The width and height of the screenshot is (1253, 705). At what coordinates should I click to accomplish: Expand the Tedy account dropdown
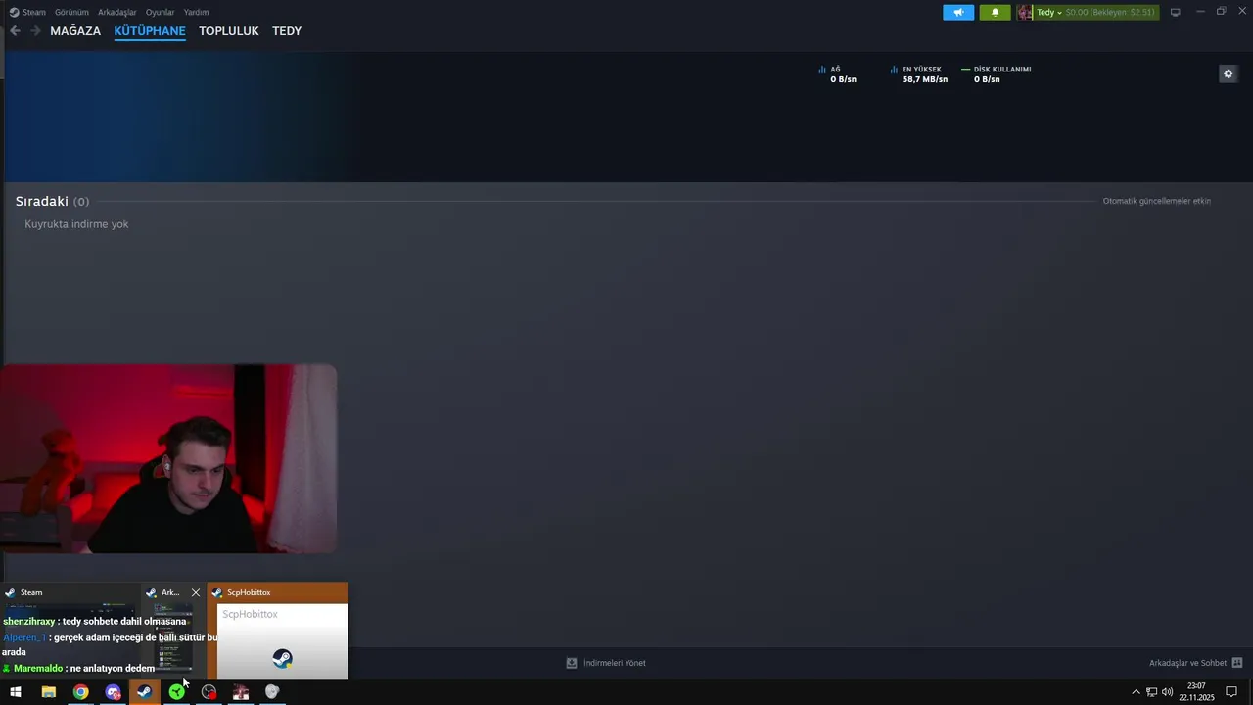click(x=1049, y=12)
